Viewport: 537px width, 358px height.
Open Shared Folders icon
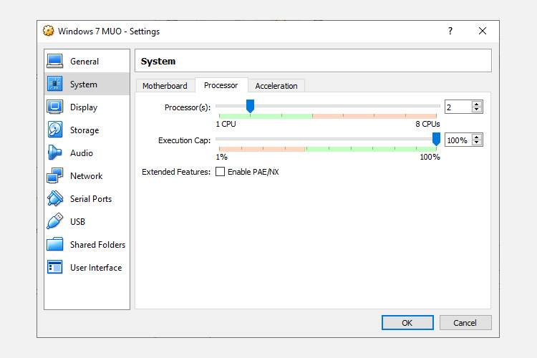(x=55, y=245)
